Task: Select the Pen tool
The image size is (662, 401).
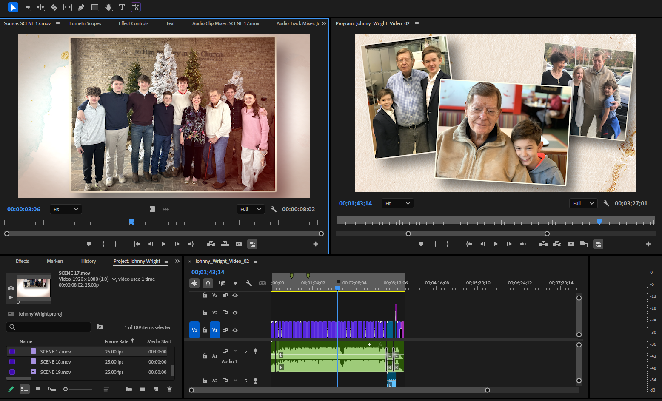Action: (81, 7)
